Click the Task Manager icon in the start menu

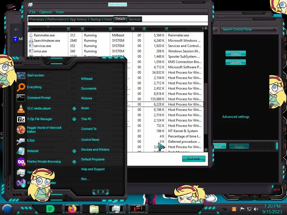pos(21,172)
